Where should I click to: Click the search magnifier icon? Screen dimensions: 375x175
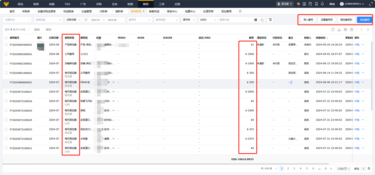click(x=262, y=20)
